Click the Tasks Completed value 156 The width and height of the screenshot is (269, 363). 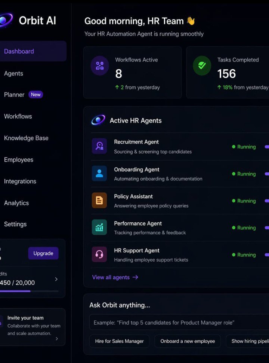click(226, 74)
